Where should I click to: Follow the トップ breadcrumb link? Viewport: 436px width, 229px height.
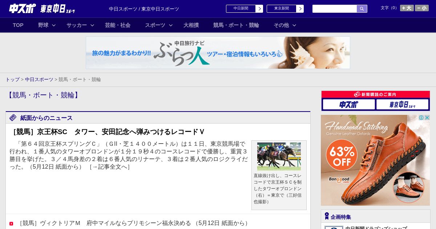coord(12,79)
